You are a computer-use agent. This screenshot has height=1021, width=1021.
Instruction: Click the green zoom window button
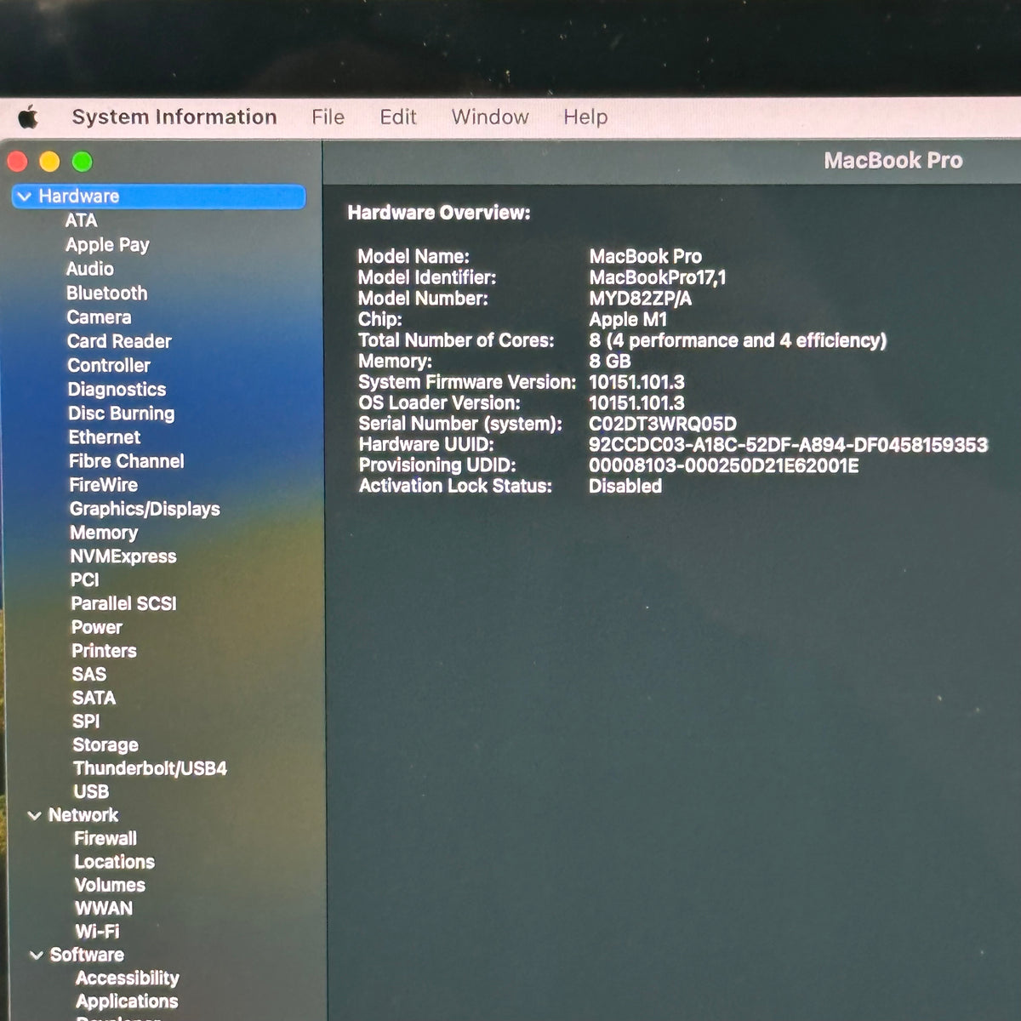pos(83,162)
